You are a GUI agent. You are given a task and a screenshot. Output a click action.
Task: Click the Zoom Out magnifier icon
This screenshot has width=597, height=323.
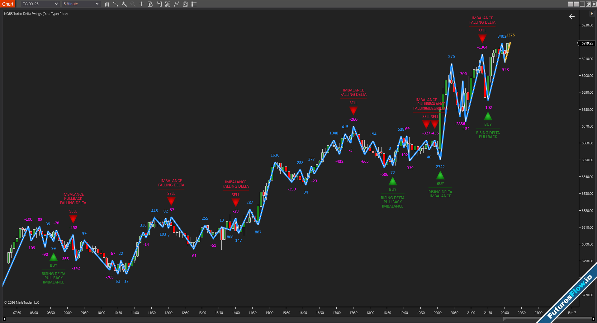point(133,4)
